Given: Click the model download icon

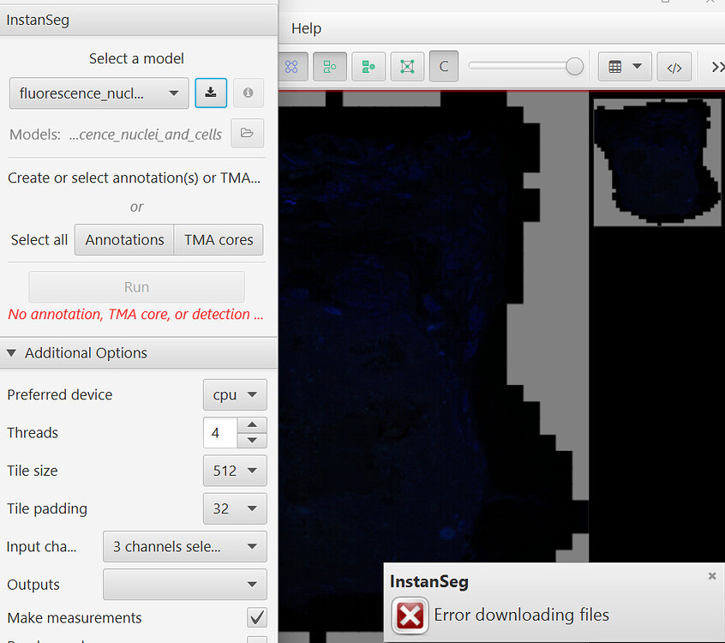Looking at the screenshot, I should [x=211, y=93].
